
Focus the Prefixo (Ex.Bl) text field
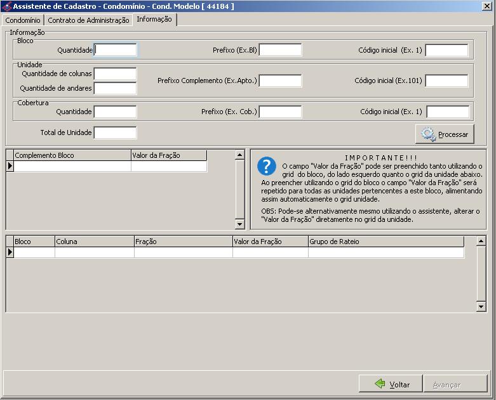(x=280, y=50)
